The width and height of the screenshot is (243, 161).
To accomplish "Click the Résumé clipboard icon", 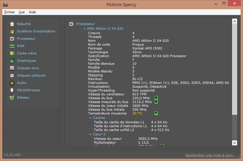I will coord(12,24).
